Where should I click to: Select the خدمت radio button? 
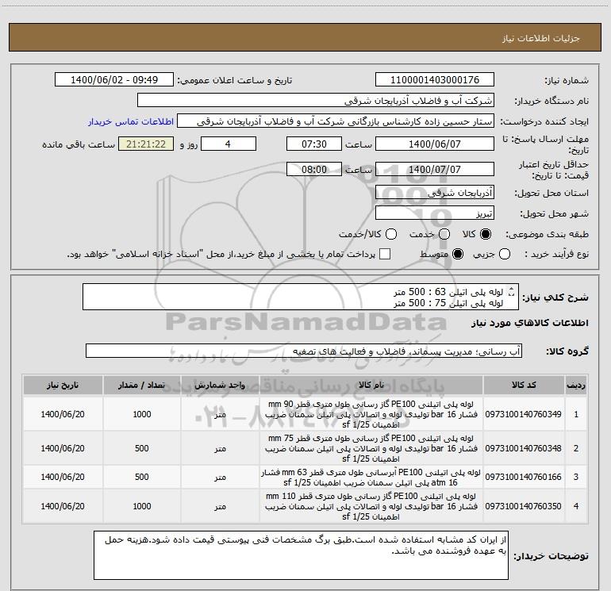tap(444, 234)
